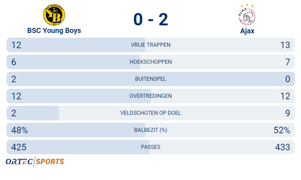301x180 pixels.
Task: Click Young Boys' 48% possession value
Action: click(20, 130)
